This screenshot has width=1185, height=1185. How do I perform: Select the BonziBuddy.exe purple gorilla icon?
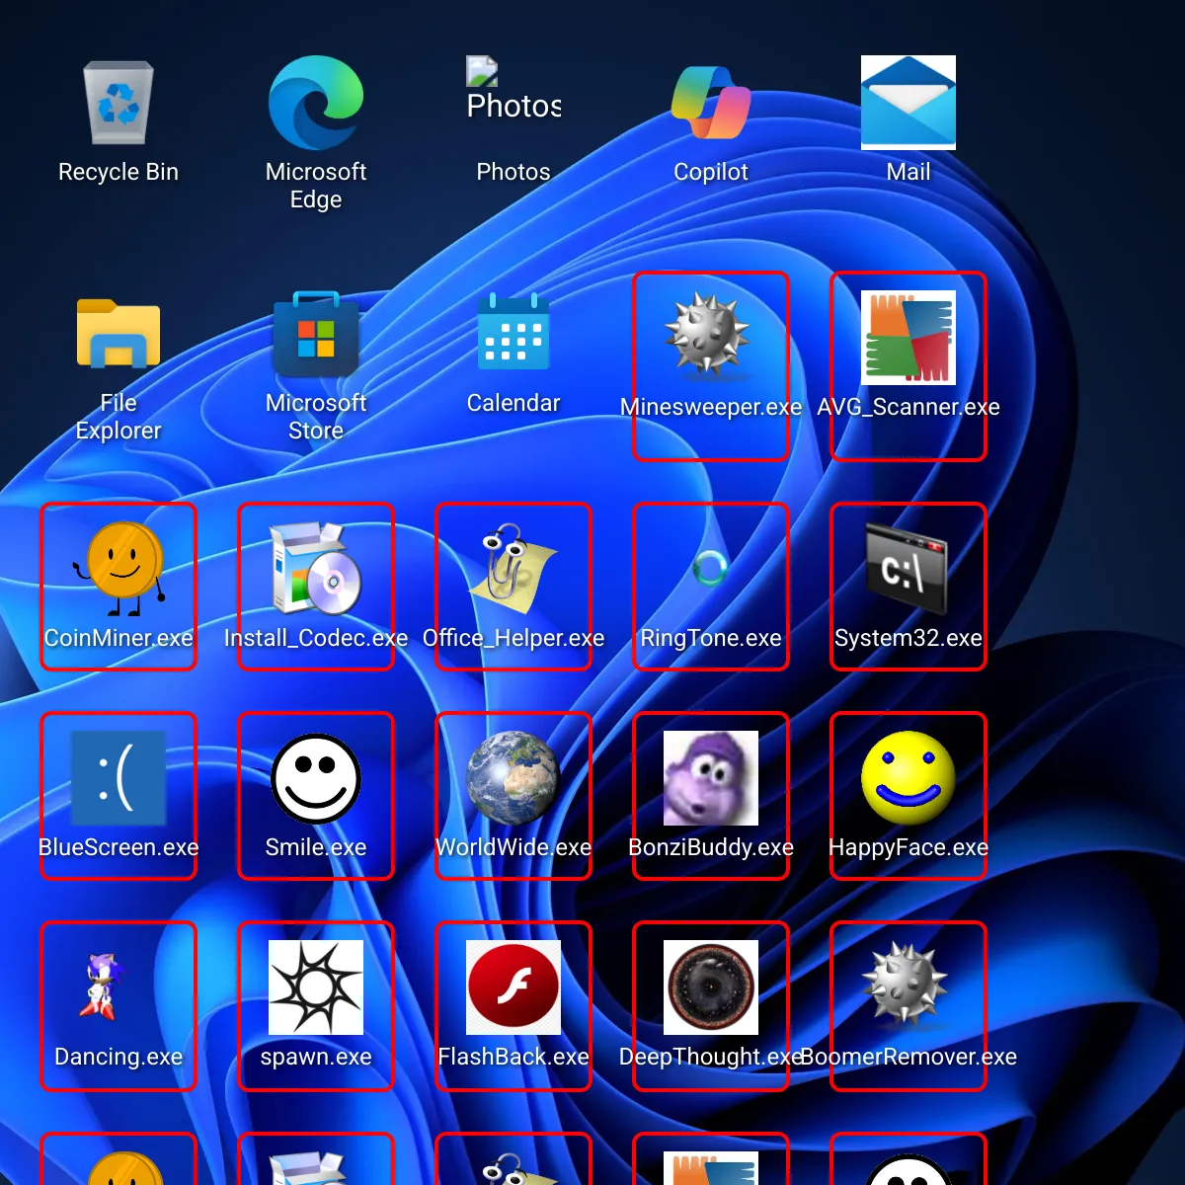point(711,778)
